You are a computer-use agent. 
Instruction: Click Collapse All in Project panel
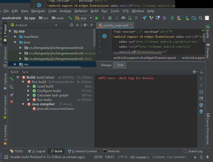coord(77,25)
